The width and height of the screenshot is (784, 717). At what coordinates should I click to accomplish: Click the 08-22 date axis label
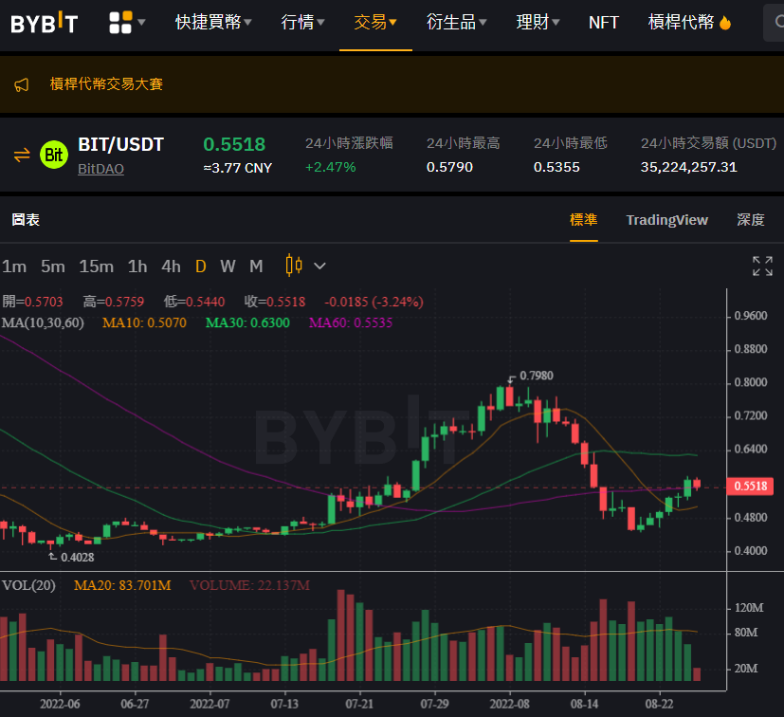click(x=659, y=704)
